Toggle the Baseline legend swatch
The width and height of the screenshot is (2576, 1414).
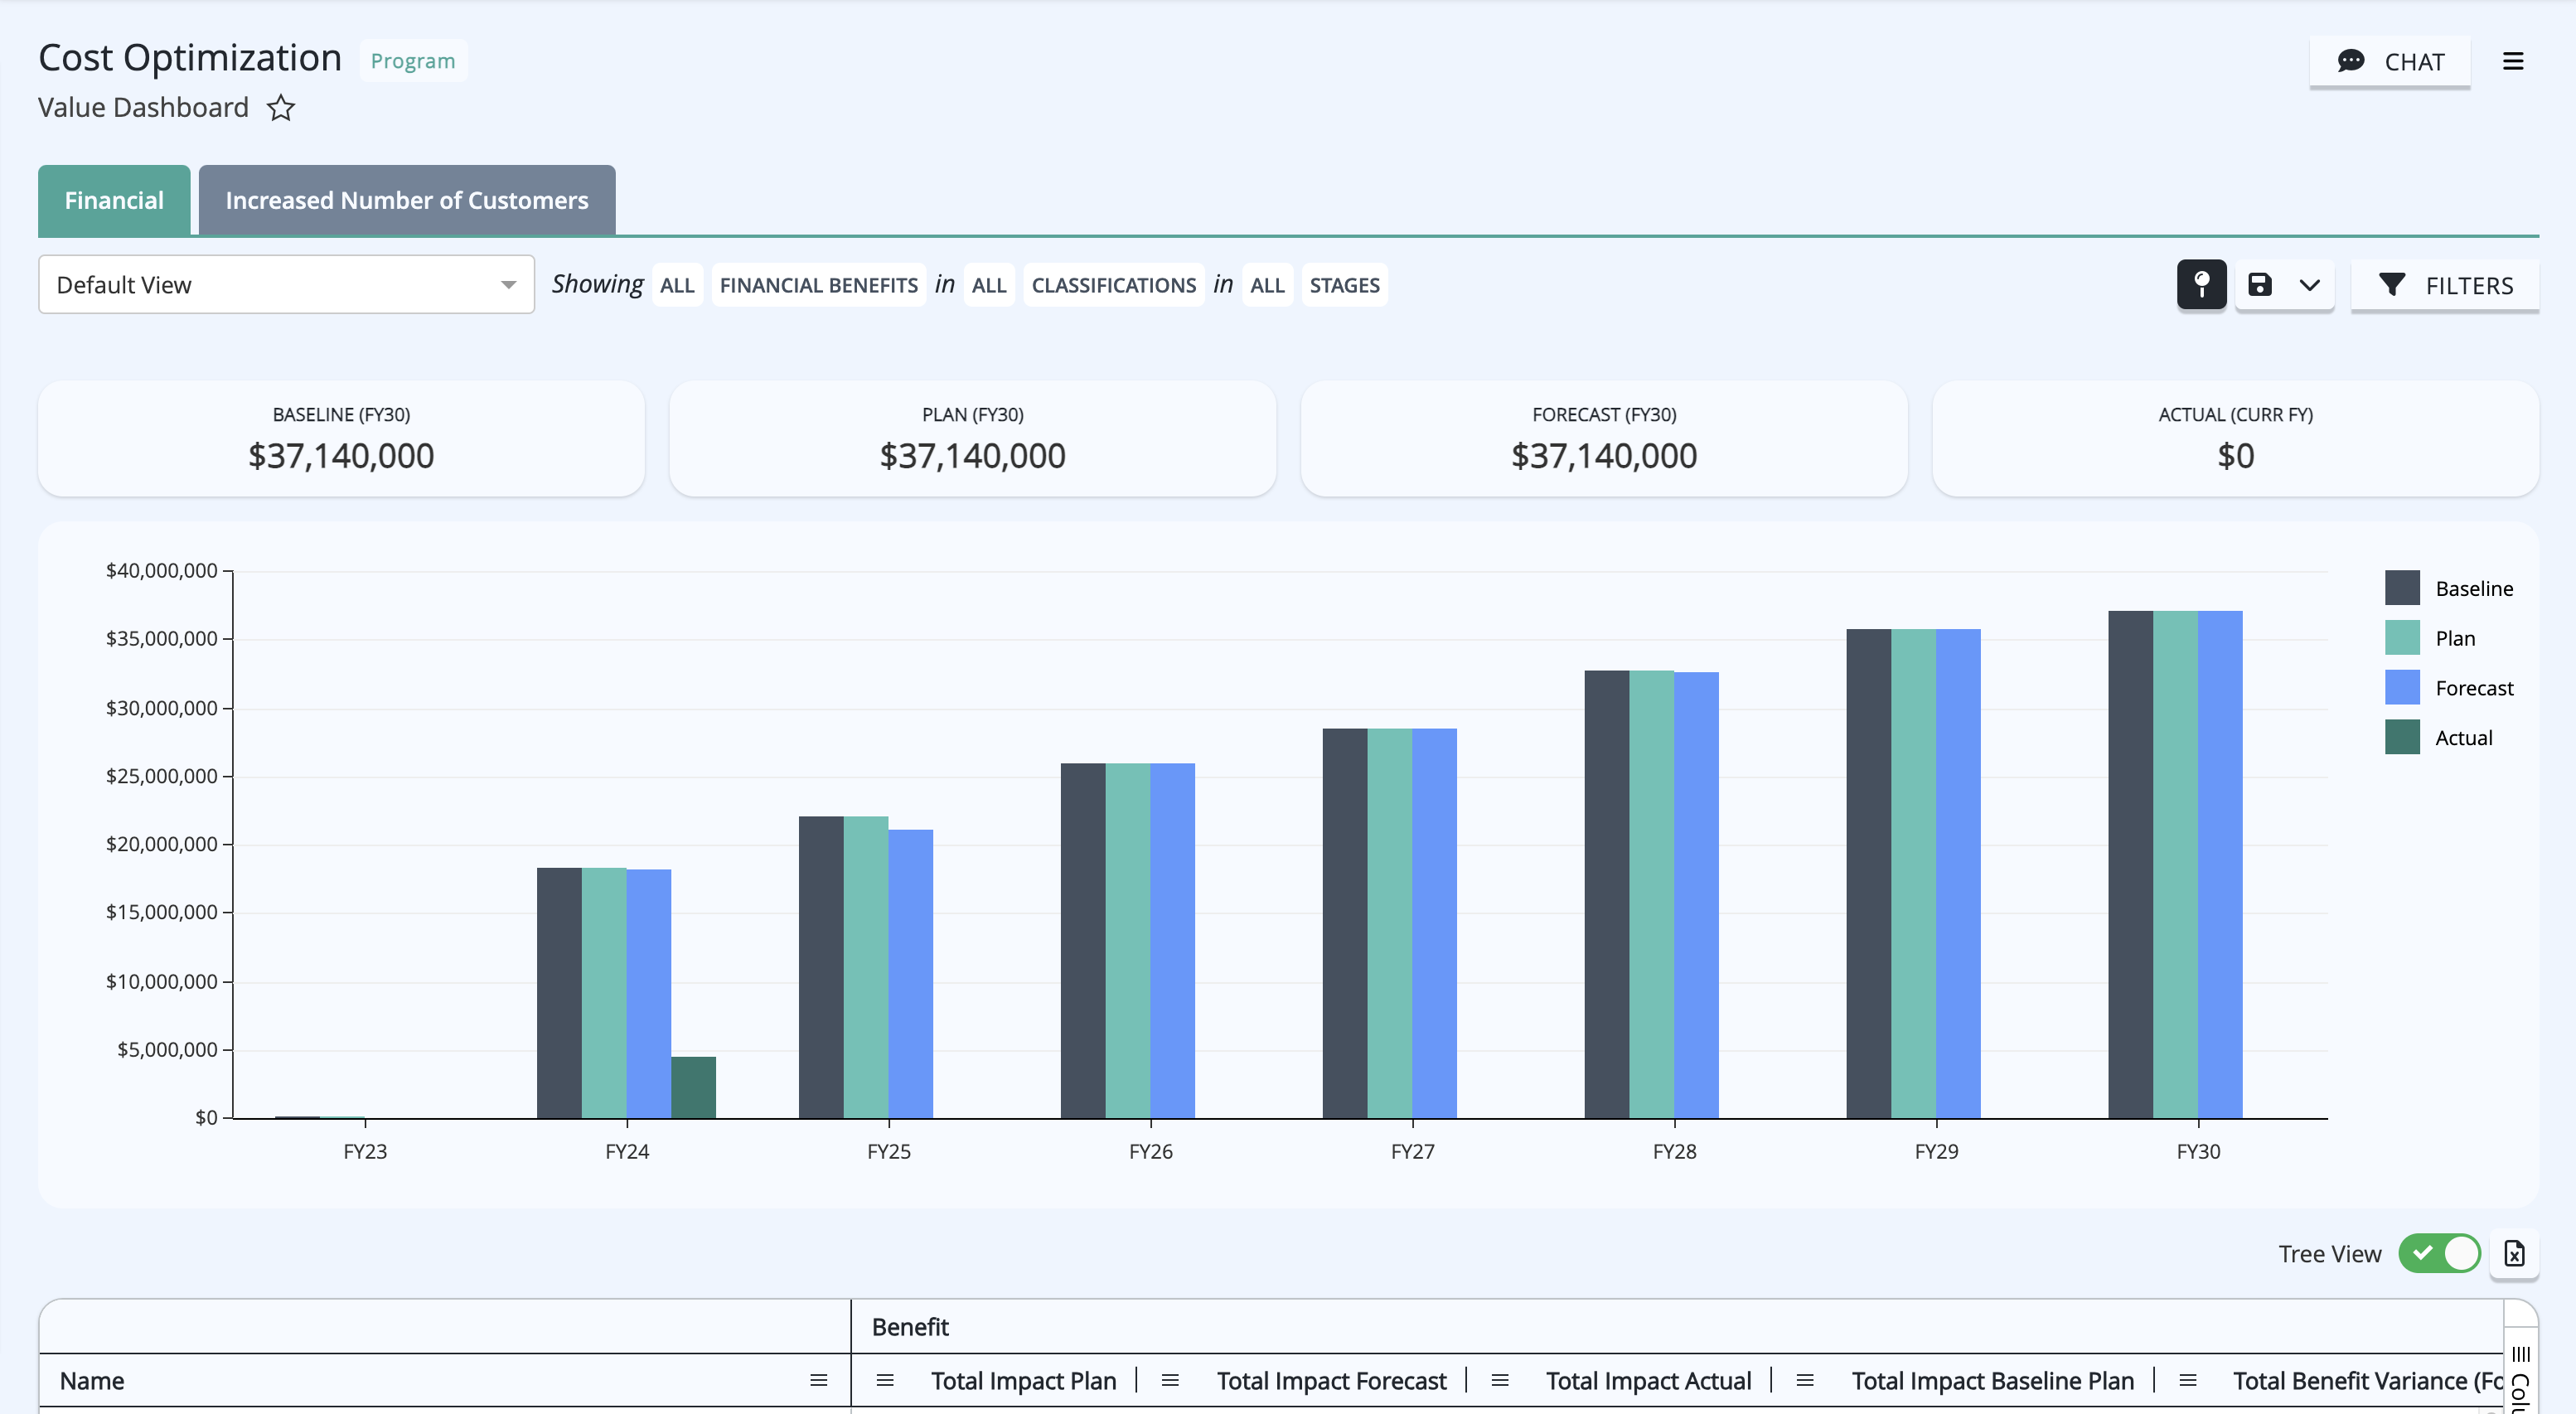2402,588
